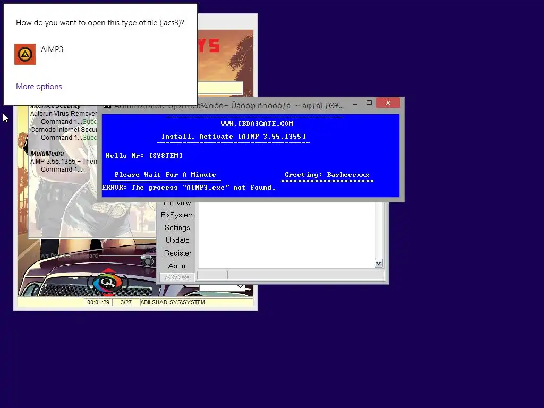
Task: Choose AIMP3 label in open-with dialog
Action: 52,49
